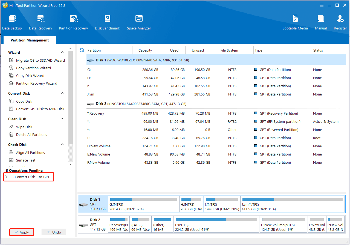350x245 pixels.
Task: Click the Wipe Disk icon
Action: point(11,127)
